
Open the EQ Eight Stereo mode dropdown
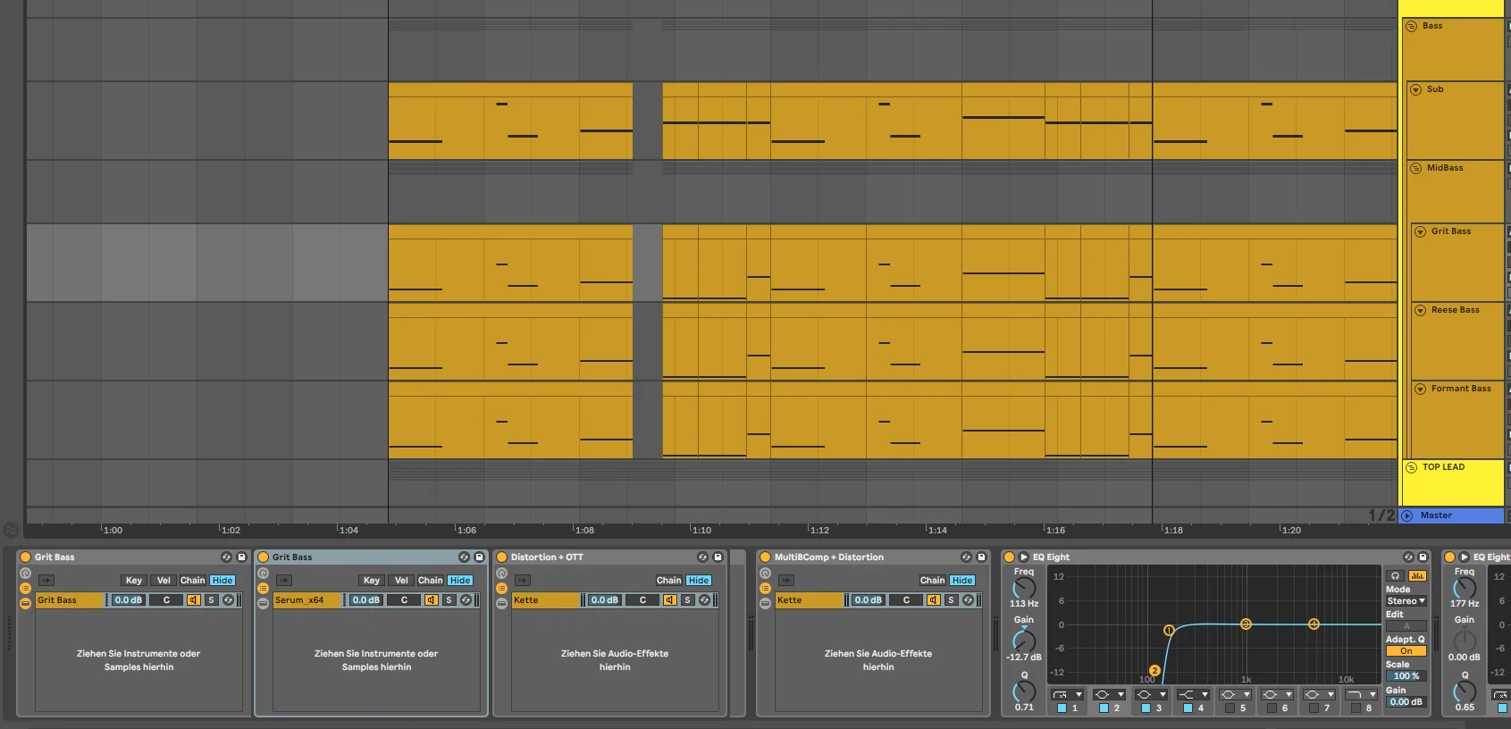coord(1406,601)
